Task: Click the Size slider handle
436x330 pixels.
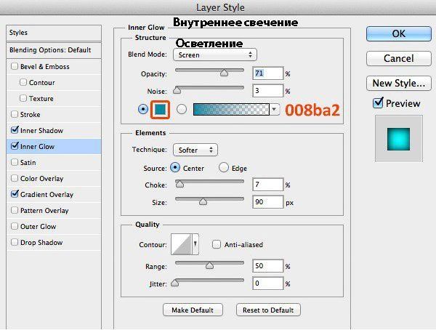Action: [203, 201]
